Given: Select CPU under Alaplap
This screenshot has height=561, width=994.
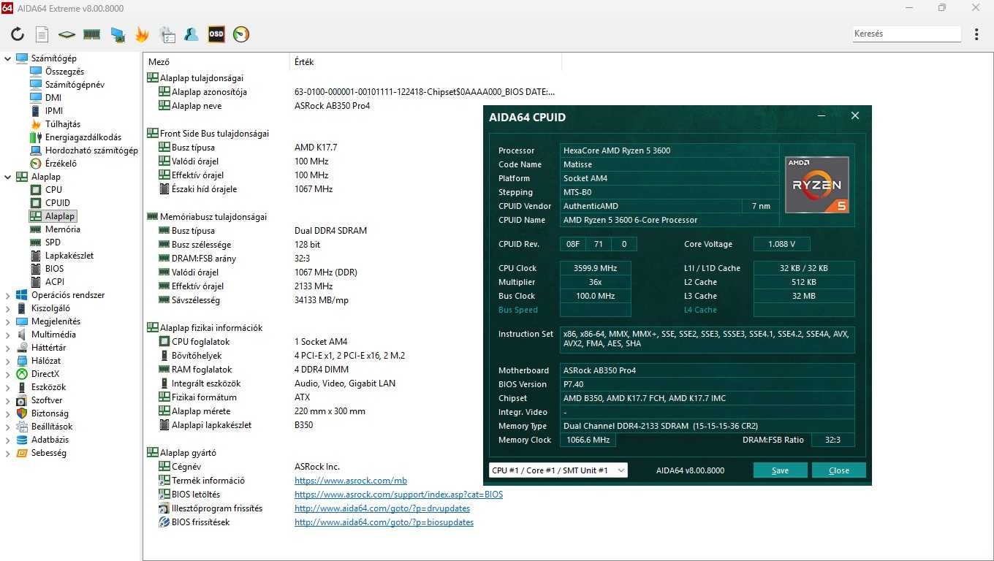Looking at the screenshot, I should (53, 190).
